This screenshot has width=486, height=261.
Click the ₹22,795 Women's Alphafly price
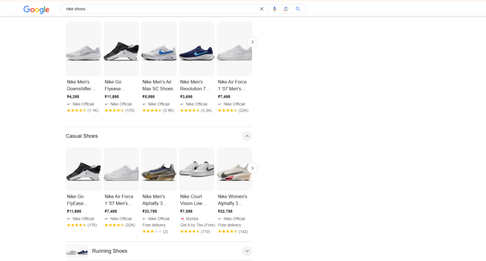click(225, 211)
